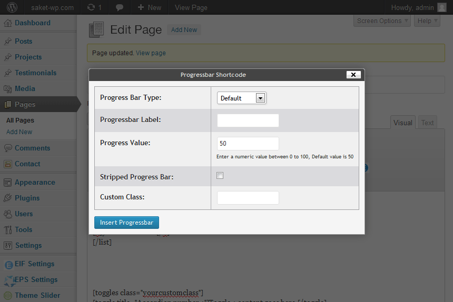
Task: Click the EIF Settings icon
Action: [9, 265]
